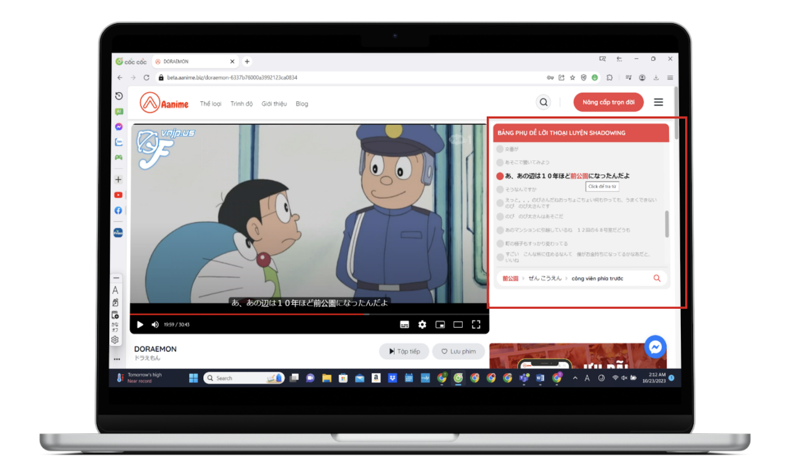Click the Lưu phim save button

[458, 351]
